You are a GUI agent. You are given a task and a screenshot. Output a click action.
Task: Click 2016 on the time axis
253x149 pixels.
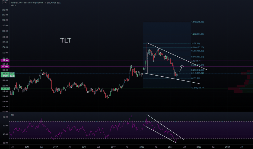pos(27,147)
